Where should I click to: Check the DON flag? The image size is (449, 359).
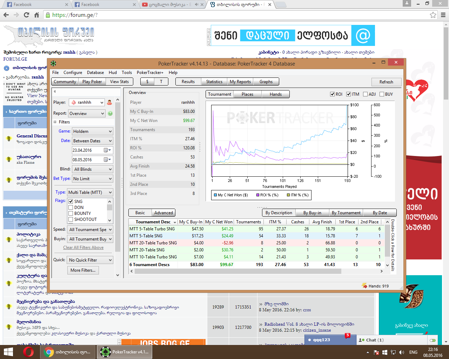pyautogui.click(x=71, y=208)
